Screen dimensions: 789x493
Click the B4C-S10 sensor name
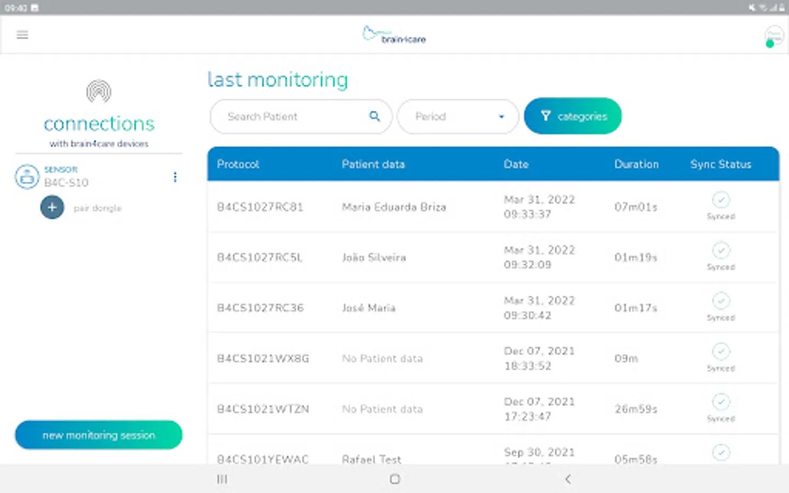point(66,182)
